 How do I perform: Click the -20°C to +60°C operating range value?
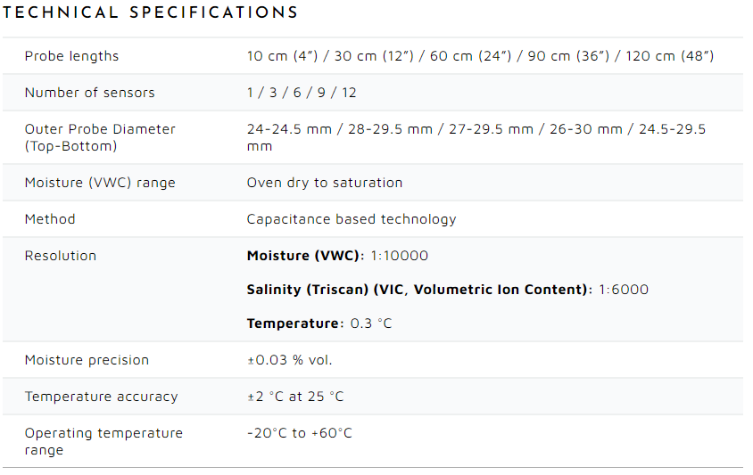tap(300, 434)
